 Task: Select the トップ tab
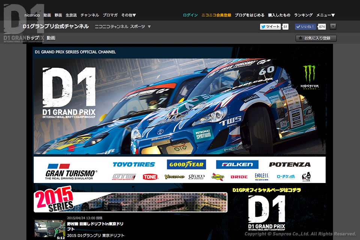click(32, 38)
